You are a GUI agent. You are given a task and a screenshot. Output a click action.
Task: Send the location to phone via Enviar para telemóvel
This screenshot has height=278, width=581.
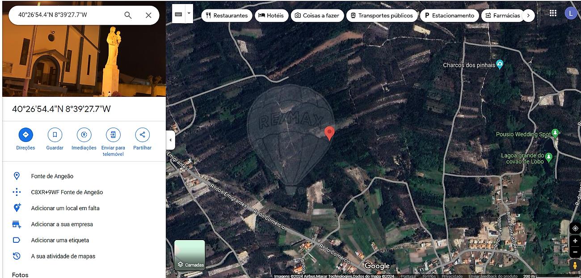[x=113, y=134]
